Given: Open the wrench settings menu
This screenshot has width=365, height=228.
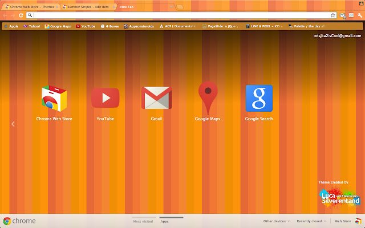Looking at the screenshot, I should click(x=360, y=15).
